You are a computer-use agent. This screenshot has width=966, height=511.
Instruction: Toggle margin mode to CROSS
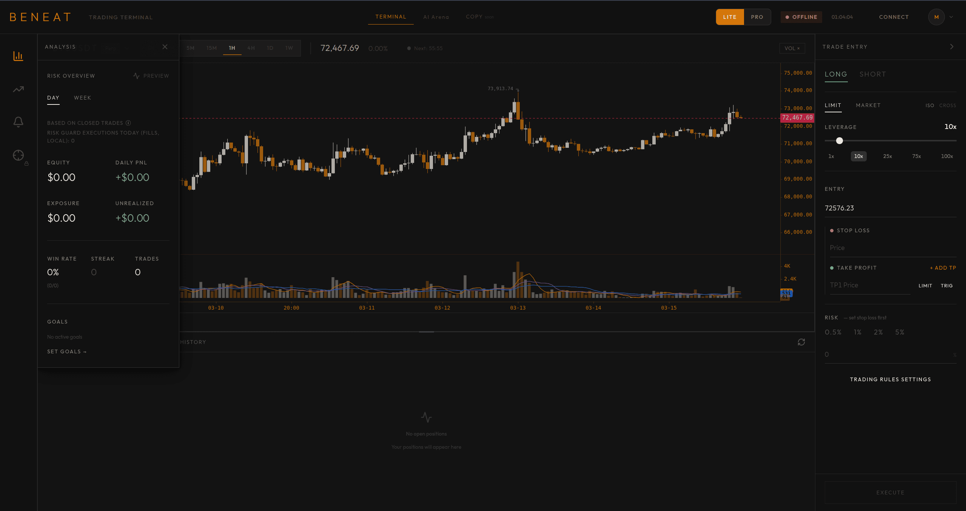pos(948,105)
